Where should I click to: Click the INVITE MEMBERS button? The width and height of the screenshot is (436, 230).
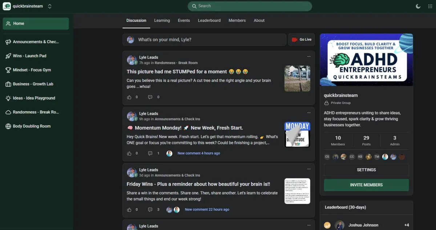[366, 185]
